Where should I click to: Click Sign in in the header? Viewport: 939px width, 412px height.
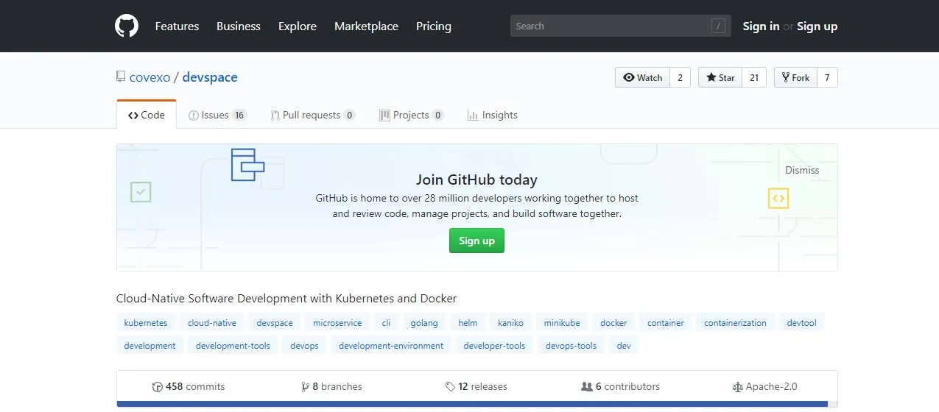(761, 26)
